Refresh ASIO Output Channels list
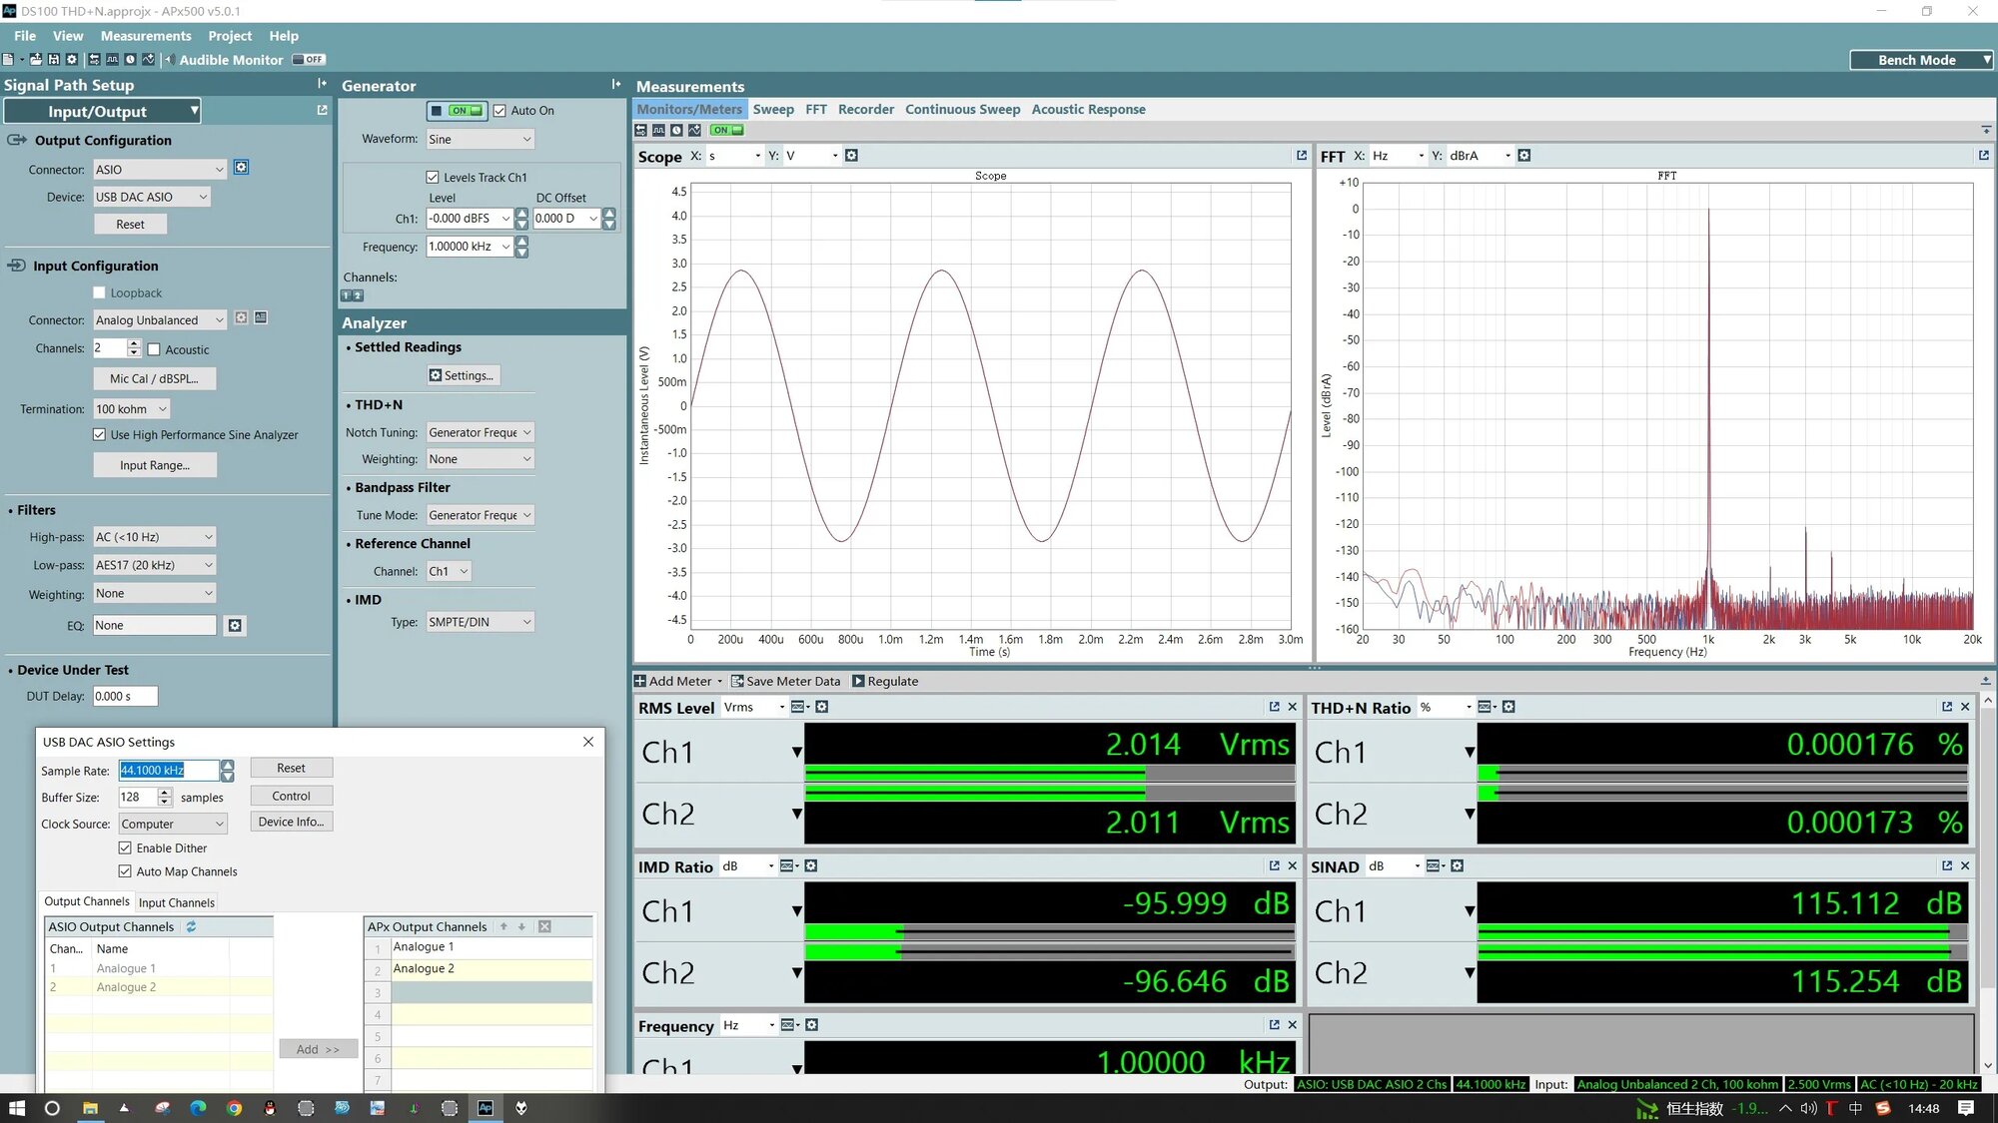Image resolution: width=1998 pixels, height=1123 pixels. click(x=191, y=927)
